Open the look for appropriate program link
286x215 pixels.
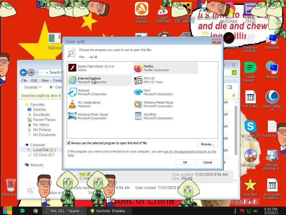189,151
